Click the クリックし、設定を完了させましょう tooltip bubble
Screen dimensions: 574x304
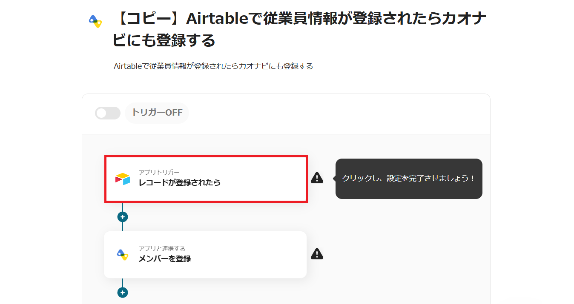[408, 179]
